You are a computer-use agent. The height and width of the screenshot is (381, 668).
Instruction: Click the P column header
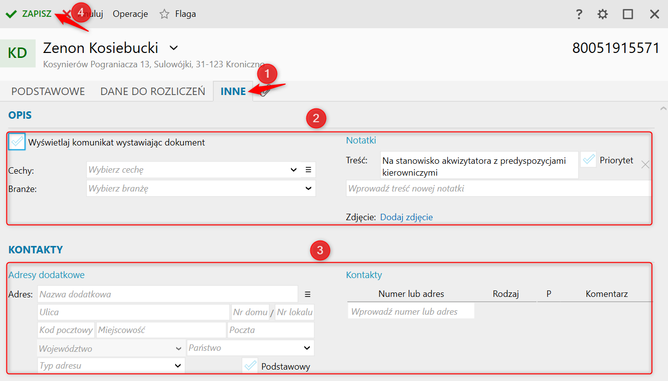pos(549,294)
